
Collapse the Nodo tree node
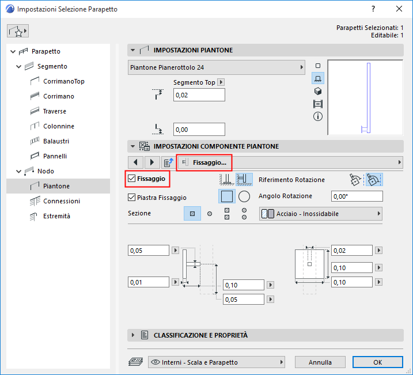click(x=18, y=171)
